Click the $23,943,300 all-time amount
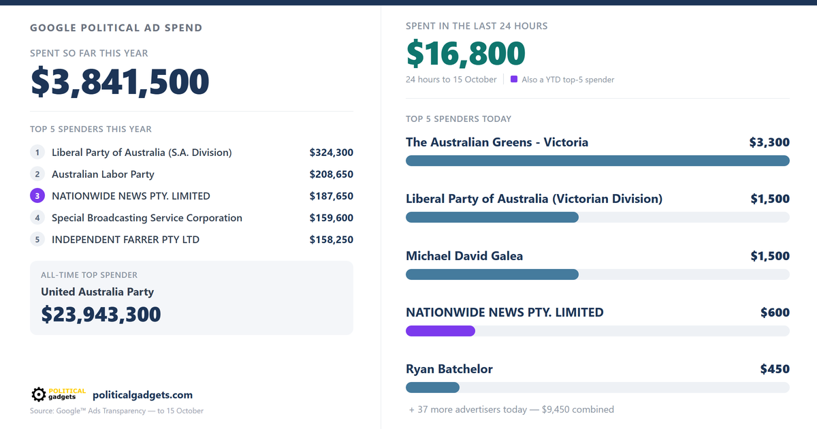817x429 pixels. [101, 314]
